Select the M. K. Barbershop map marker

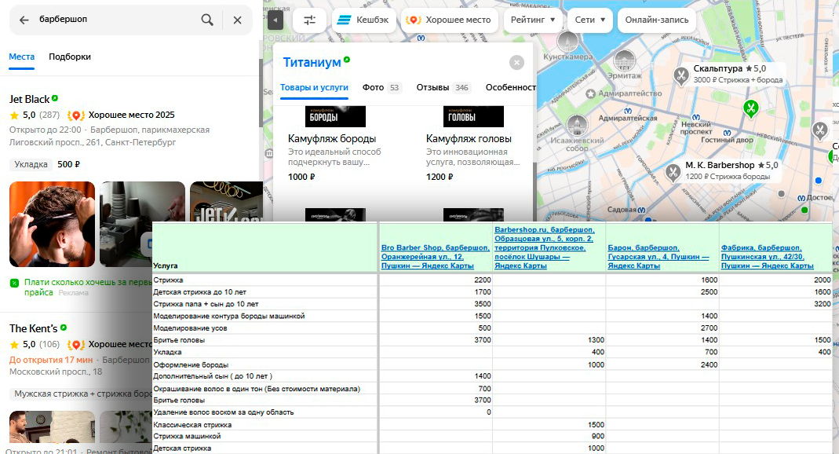(673, 171)
